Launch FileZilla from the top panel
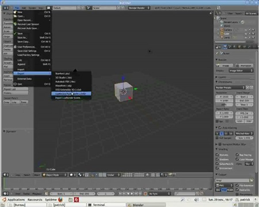 pyautogui.click(x=76, y=200)
